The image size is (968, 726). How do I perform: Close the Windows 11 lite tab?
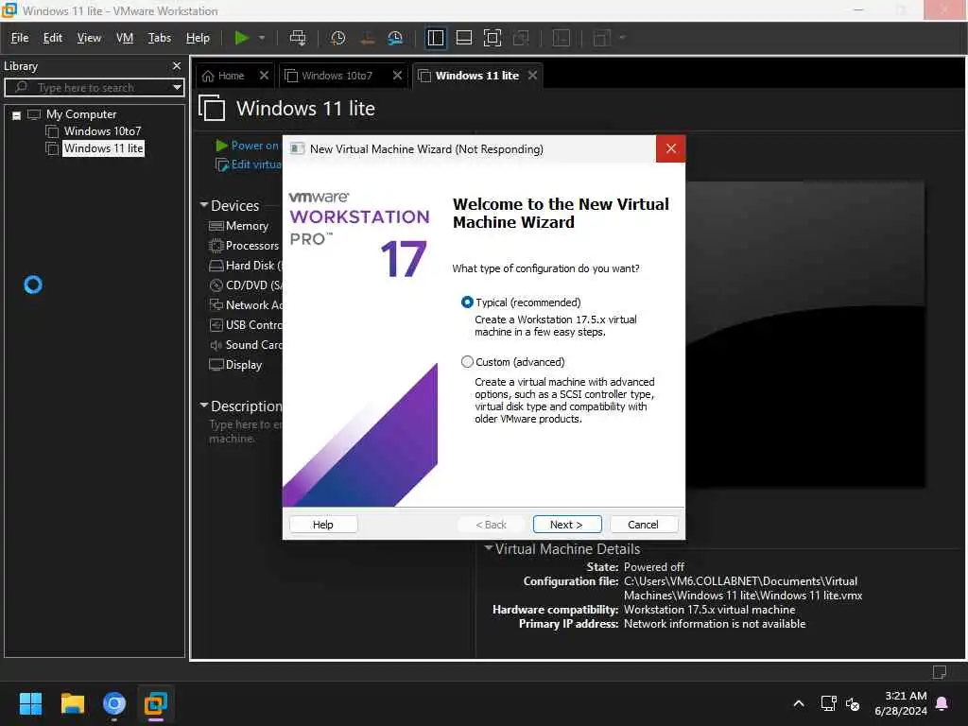pos(532,76)
